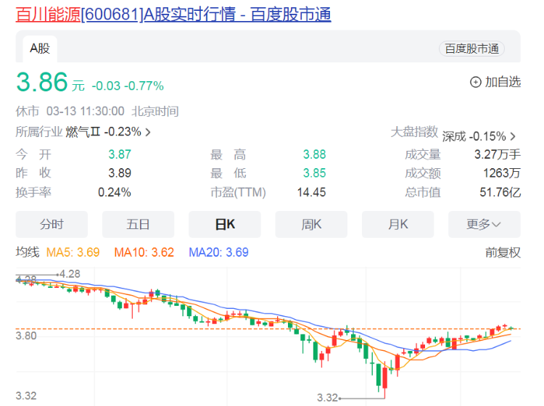Viewport: 544px width, 406px height.
Task: Click the MA5: 3.69 indicator
Action: pos(73,252)
